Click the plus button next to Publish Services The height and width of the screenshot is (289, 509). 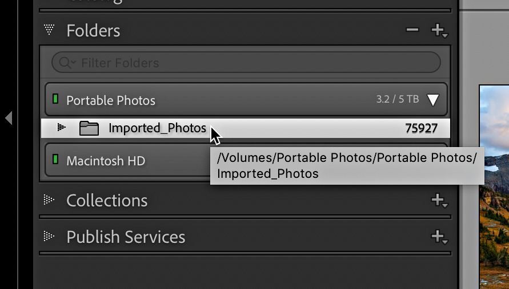pos(438,237)
